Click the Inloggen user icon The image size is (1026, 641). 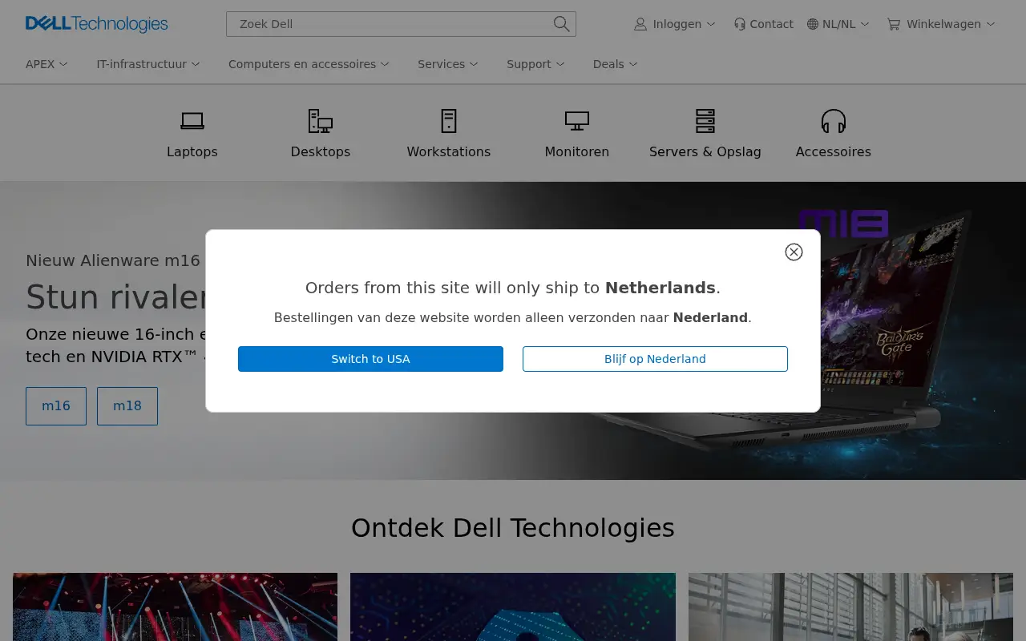pos(640,24)
